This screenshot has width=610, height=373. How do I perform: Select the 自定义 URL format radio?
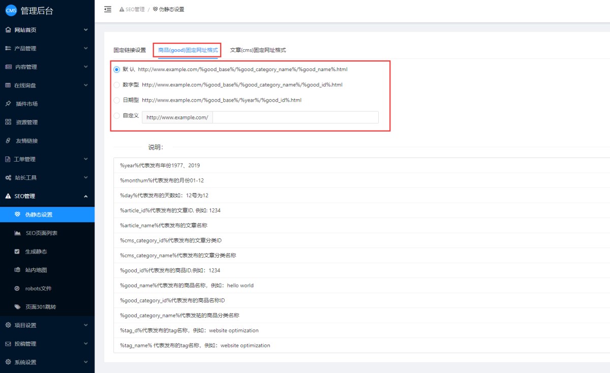[117, 115]
